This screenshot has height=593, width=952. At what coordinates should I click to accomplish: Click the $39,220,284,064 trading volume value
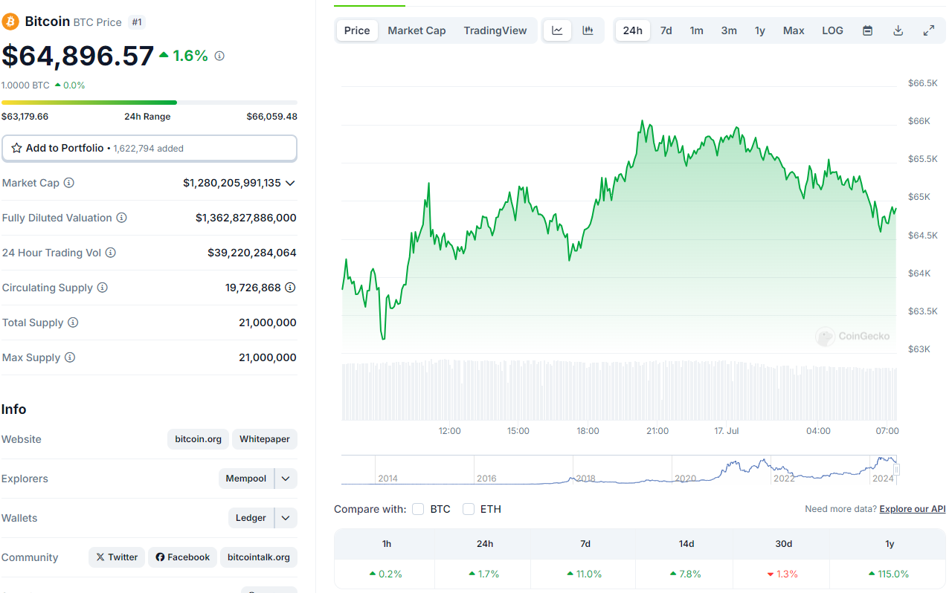tap(252, 253)
